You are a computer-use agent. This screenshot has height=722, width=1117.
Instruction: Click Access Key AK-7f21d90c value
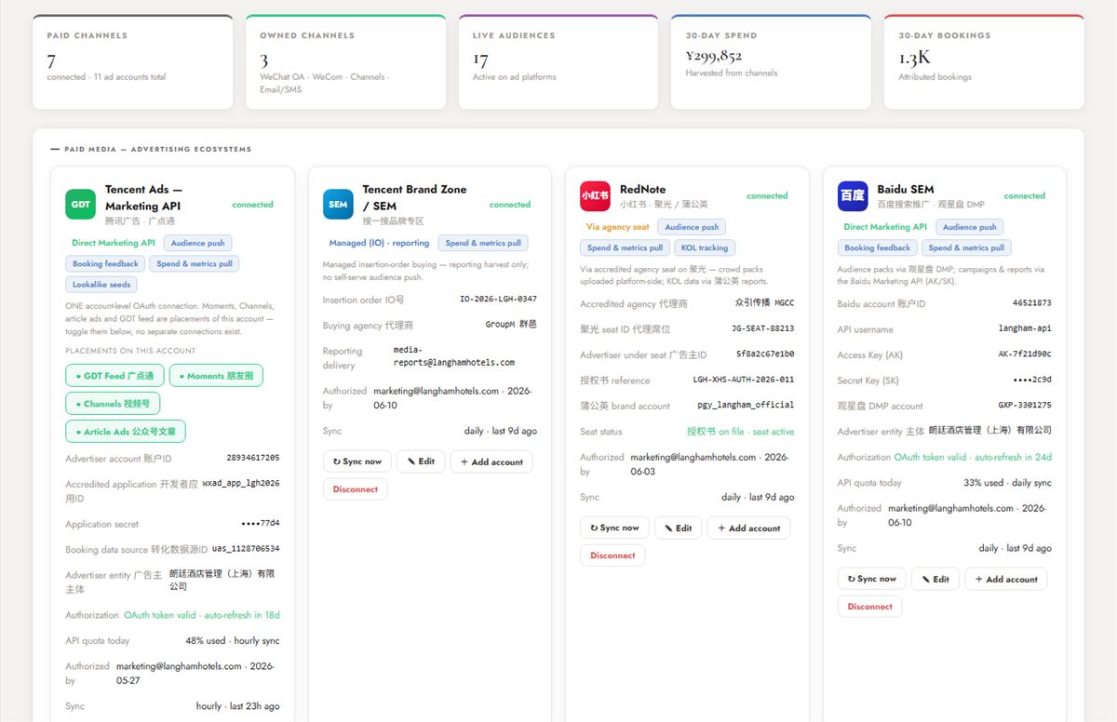(1025, 354)
